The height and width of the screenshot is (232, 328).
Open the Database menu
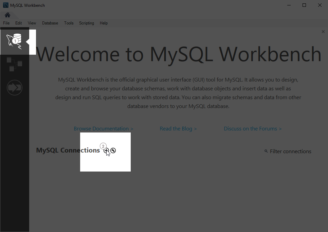point(50,23)
